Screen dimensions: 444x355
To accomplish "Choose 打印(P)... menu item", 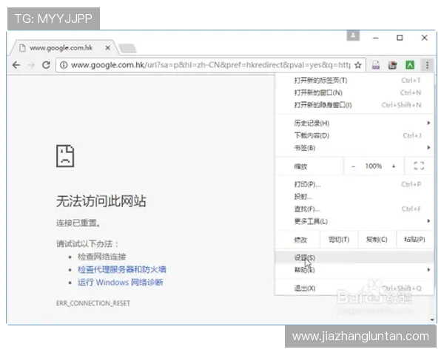I will (x=354, y=185).
